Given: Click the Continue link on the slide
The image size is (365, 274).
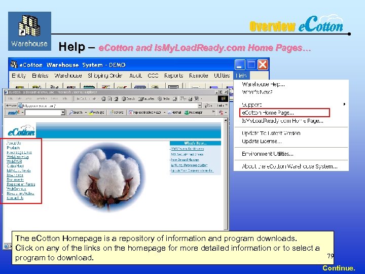Looking at the screenshot, I should coord(339,268).
